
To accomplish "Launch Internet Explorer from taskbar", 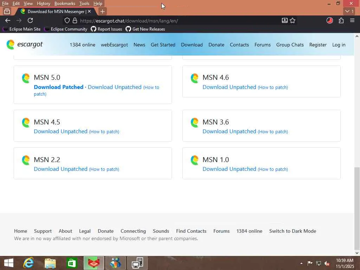I will point(28,263).
